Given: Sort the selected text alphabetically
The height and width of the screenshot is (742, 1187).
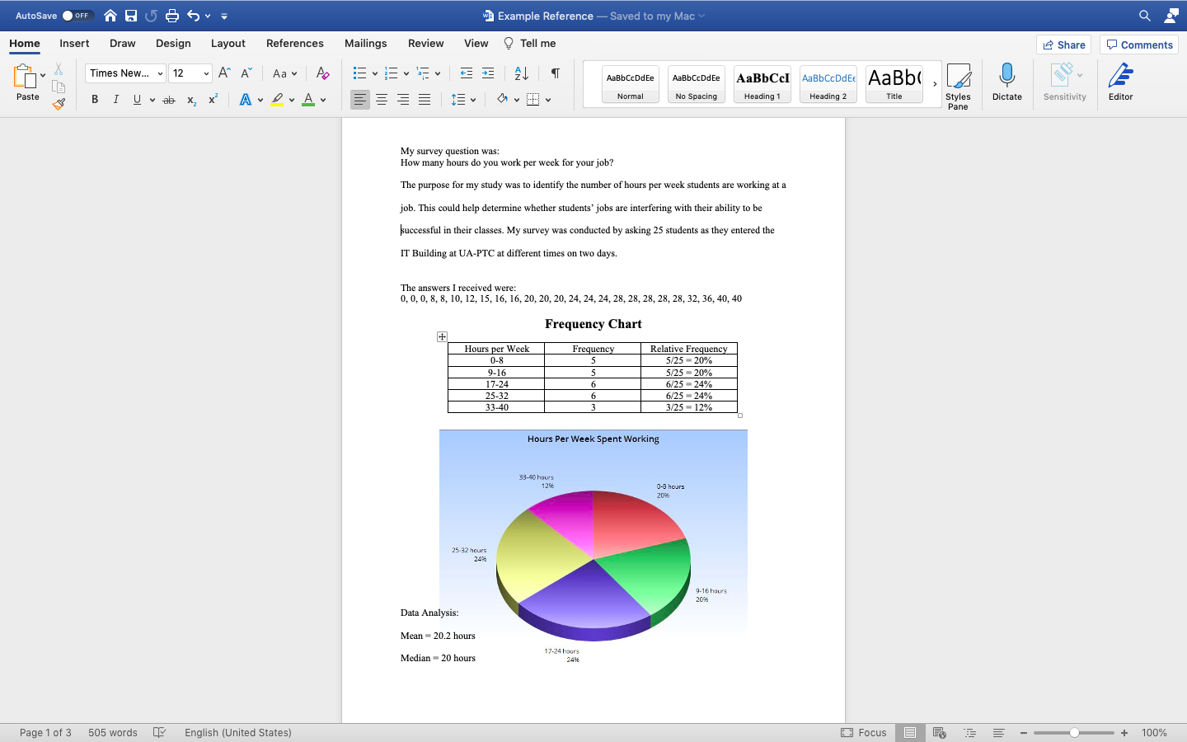Looking at the screenshot, I should (522, 73).
